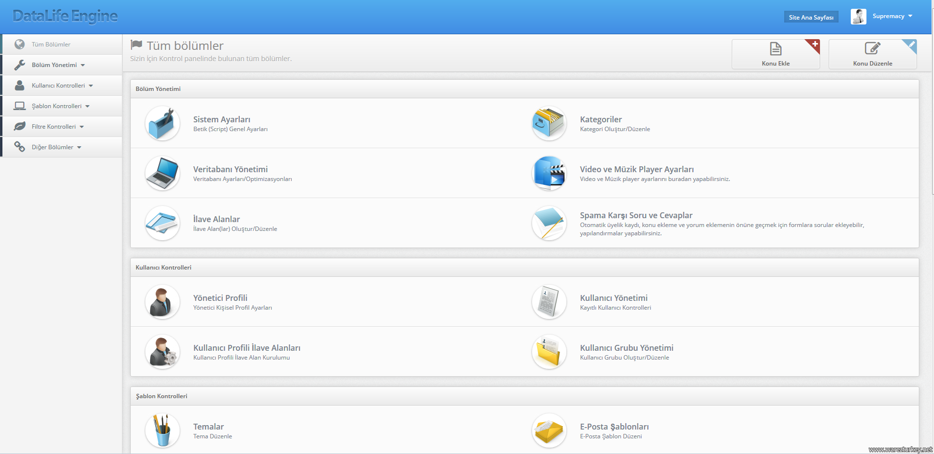Click the 'Kullanıcı Grubu Oluştur/Düzenle' description

[x=625, y=358]
